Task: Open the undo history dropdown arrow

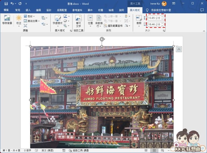Action: point(15,4)
